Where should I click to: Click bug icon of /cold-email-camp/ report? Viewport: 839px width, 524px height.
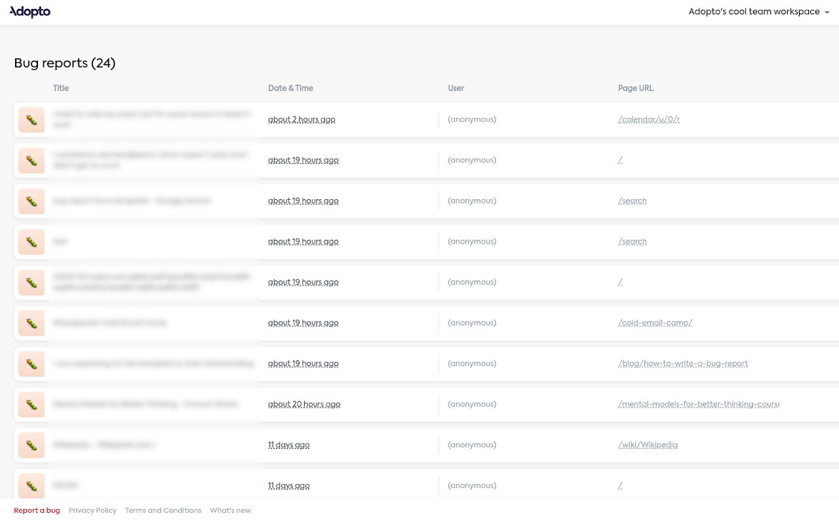coord(31,323)
